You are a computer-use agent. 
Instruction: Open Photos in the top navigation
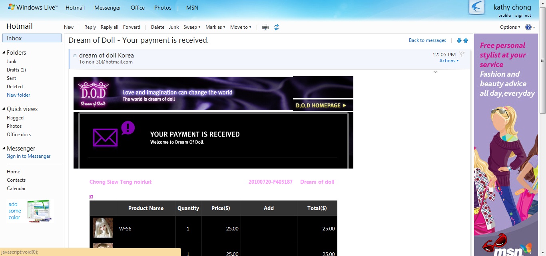[x=163, y=8]
